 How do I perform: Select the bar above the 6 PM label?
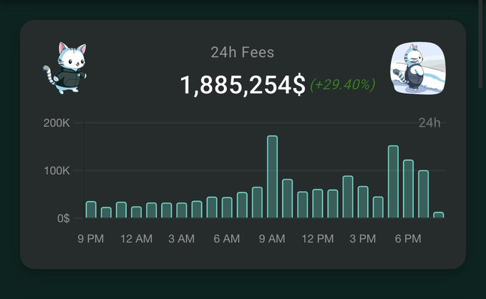tap(408, 189)
